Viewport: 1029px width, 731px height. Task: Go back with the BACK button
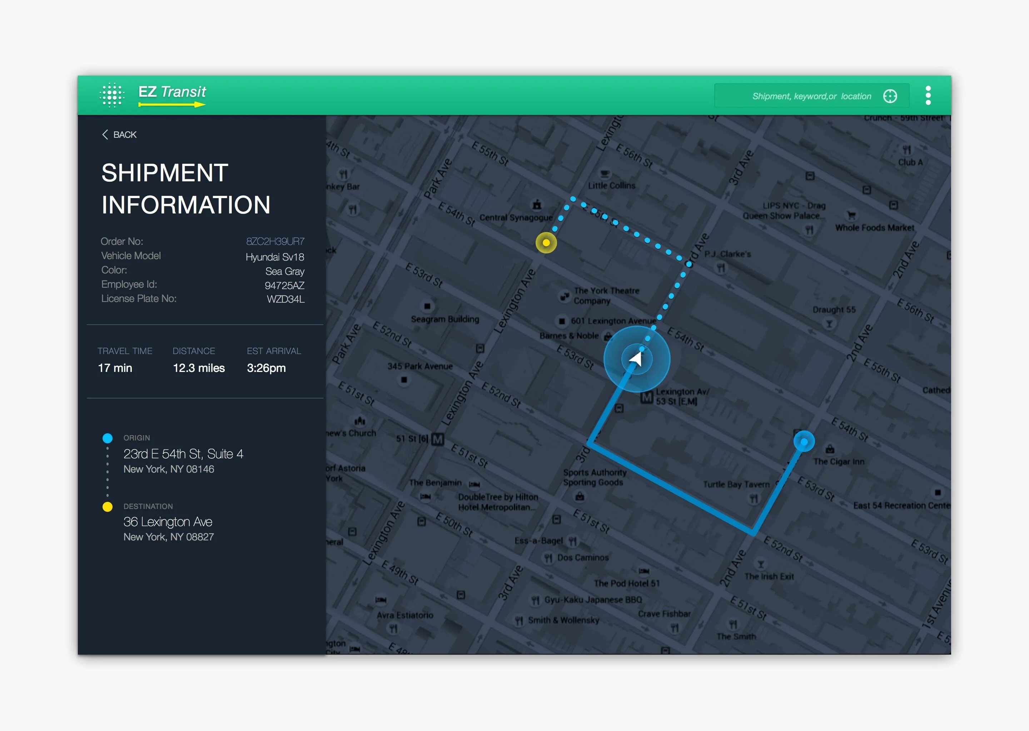[119, 135]
